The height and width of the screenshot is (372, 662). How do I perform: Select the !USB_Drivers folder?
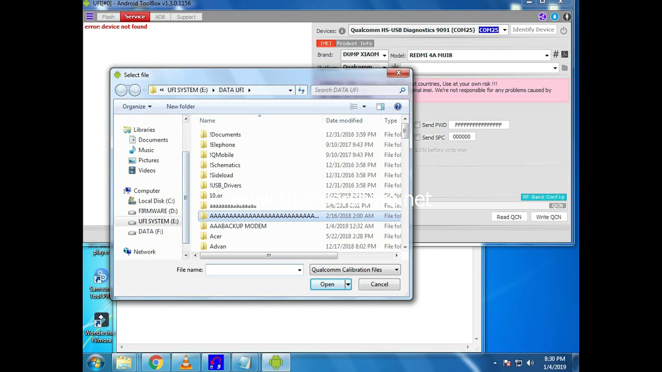225,185
